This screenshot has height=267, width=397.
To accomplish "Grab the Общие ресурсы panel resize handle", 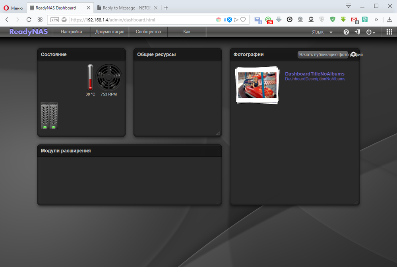I will pos(219,133).
